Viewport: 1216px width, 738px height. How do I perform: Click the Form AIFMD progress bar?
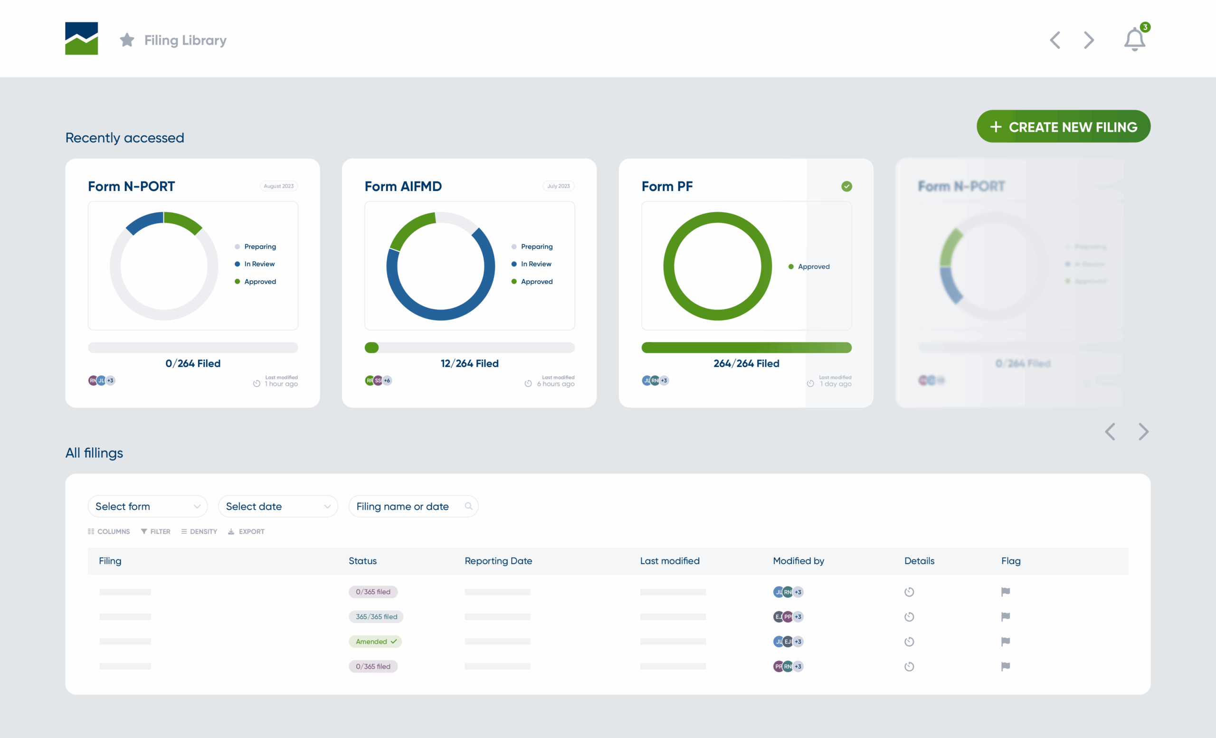[469, 348]
